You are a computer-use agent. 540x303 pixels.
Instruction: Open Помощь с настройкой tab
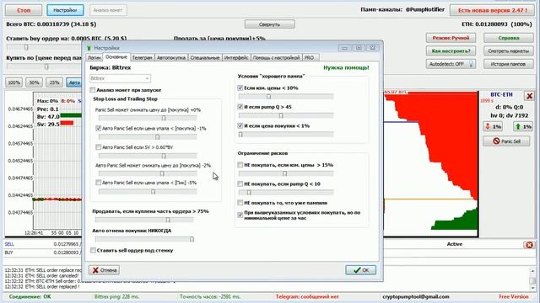(276, 58)
